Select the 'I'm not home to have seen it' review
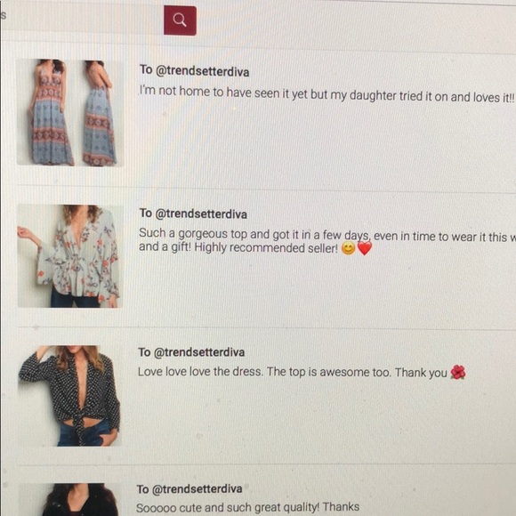 click(327, 94)
